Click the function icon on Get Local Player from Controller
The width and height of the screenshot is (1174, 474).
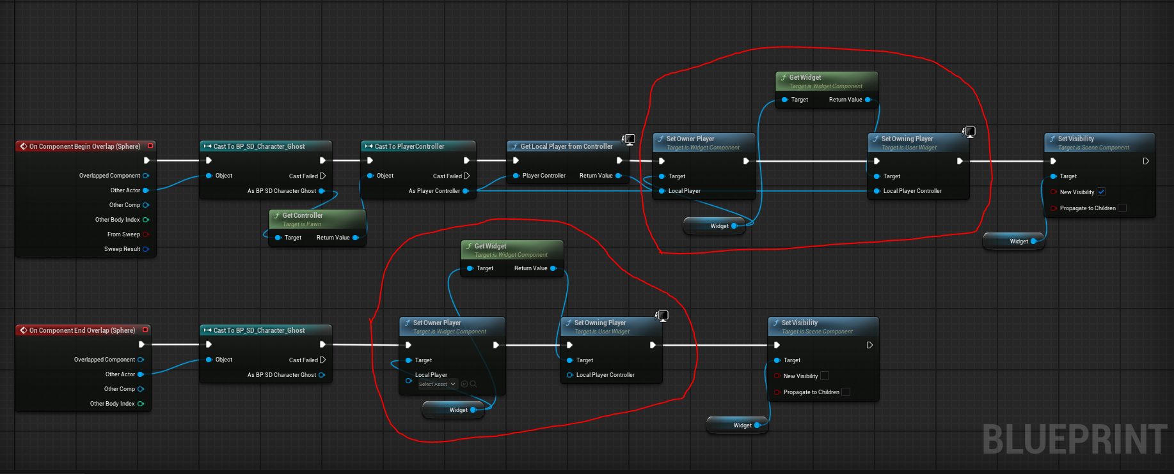[x=514, y=146]
